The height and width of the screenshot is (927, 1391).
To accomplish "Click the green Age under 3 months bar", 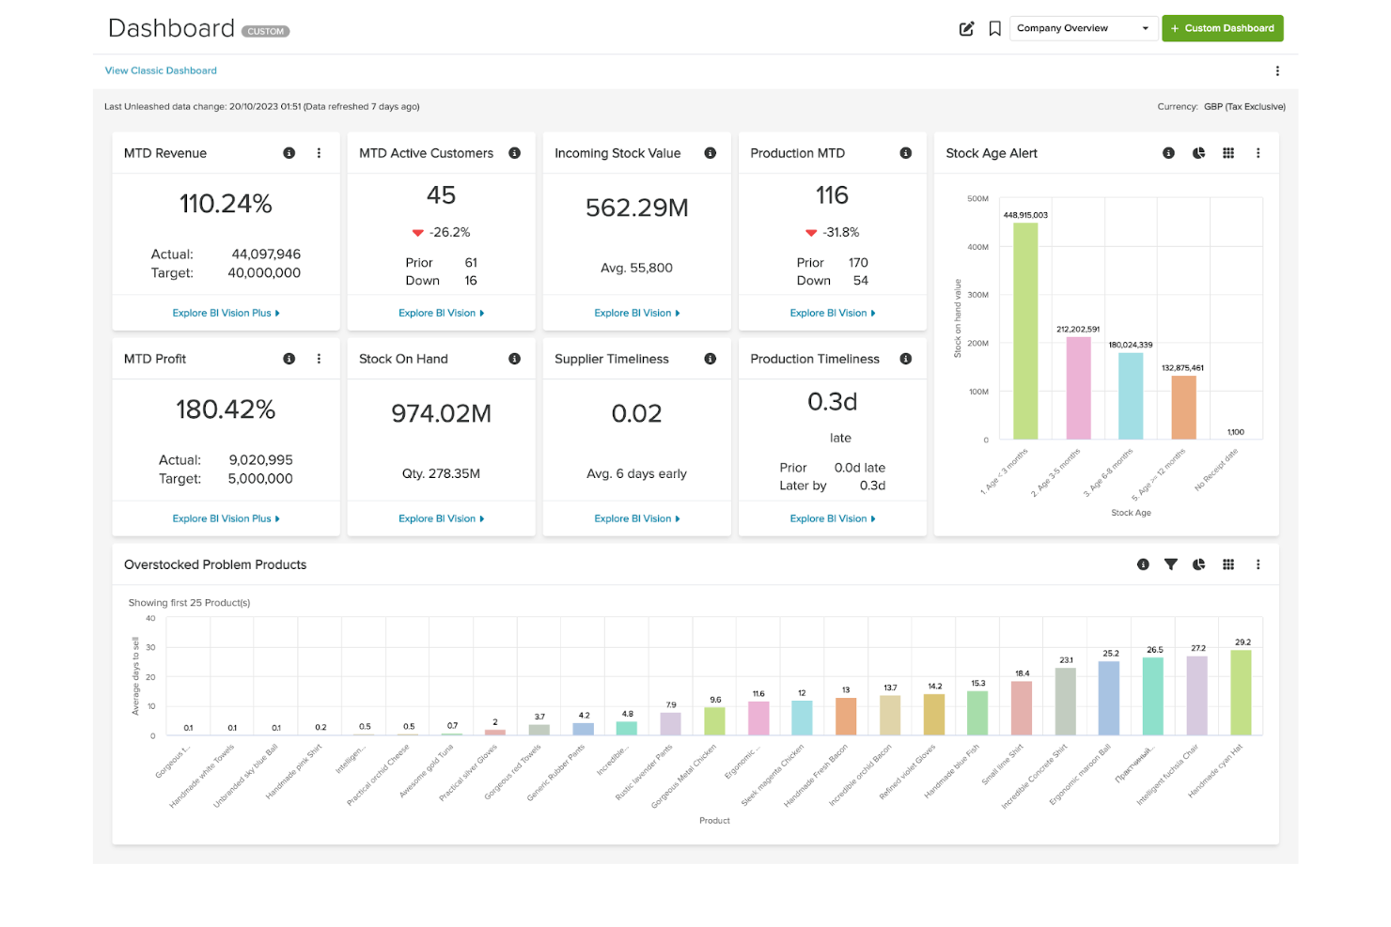I will point(1025,331).
